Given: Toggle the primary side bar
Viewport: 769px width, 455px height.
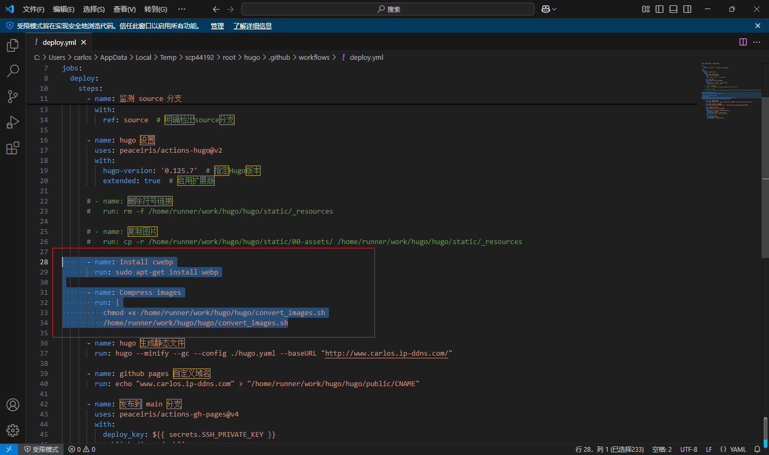Looking at the screenshot, I should pos(660,9).
